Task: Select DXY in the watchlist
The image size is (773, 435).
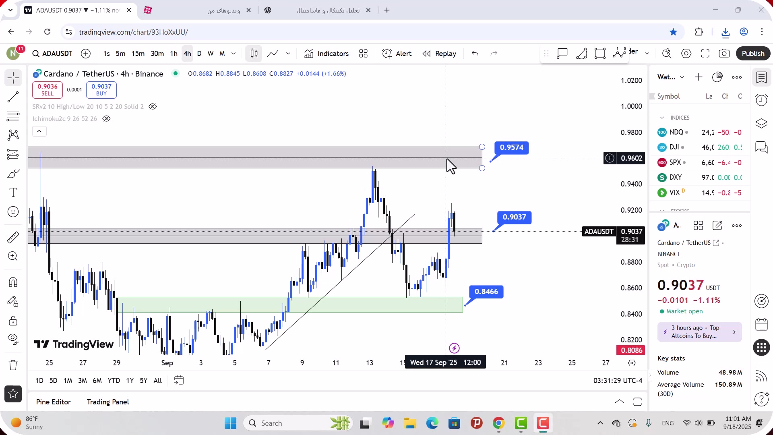Action: (699, 177)
